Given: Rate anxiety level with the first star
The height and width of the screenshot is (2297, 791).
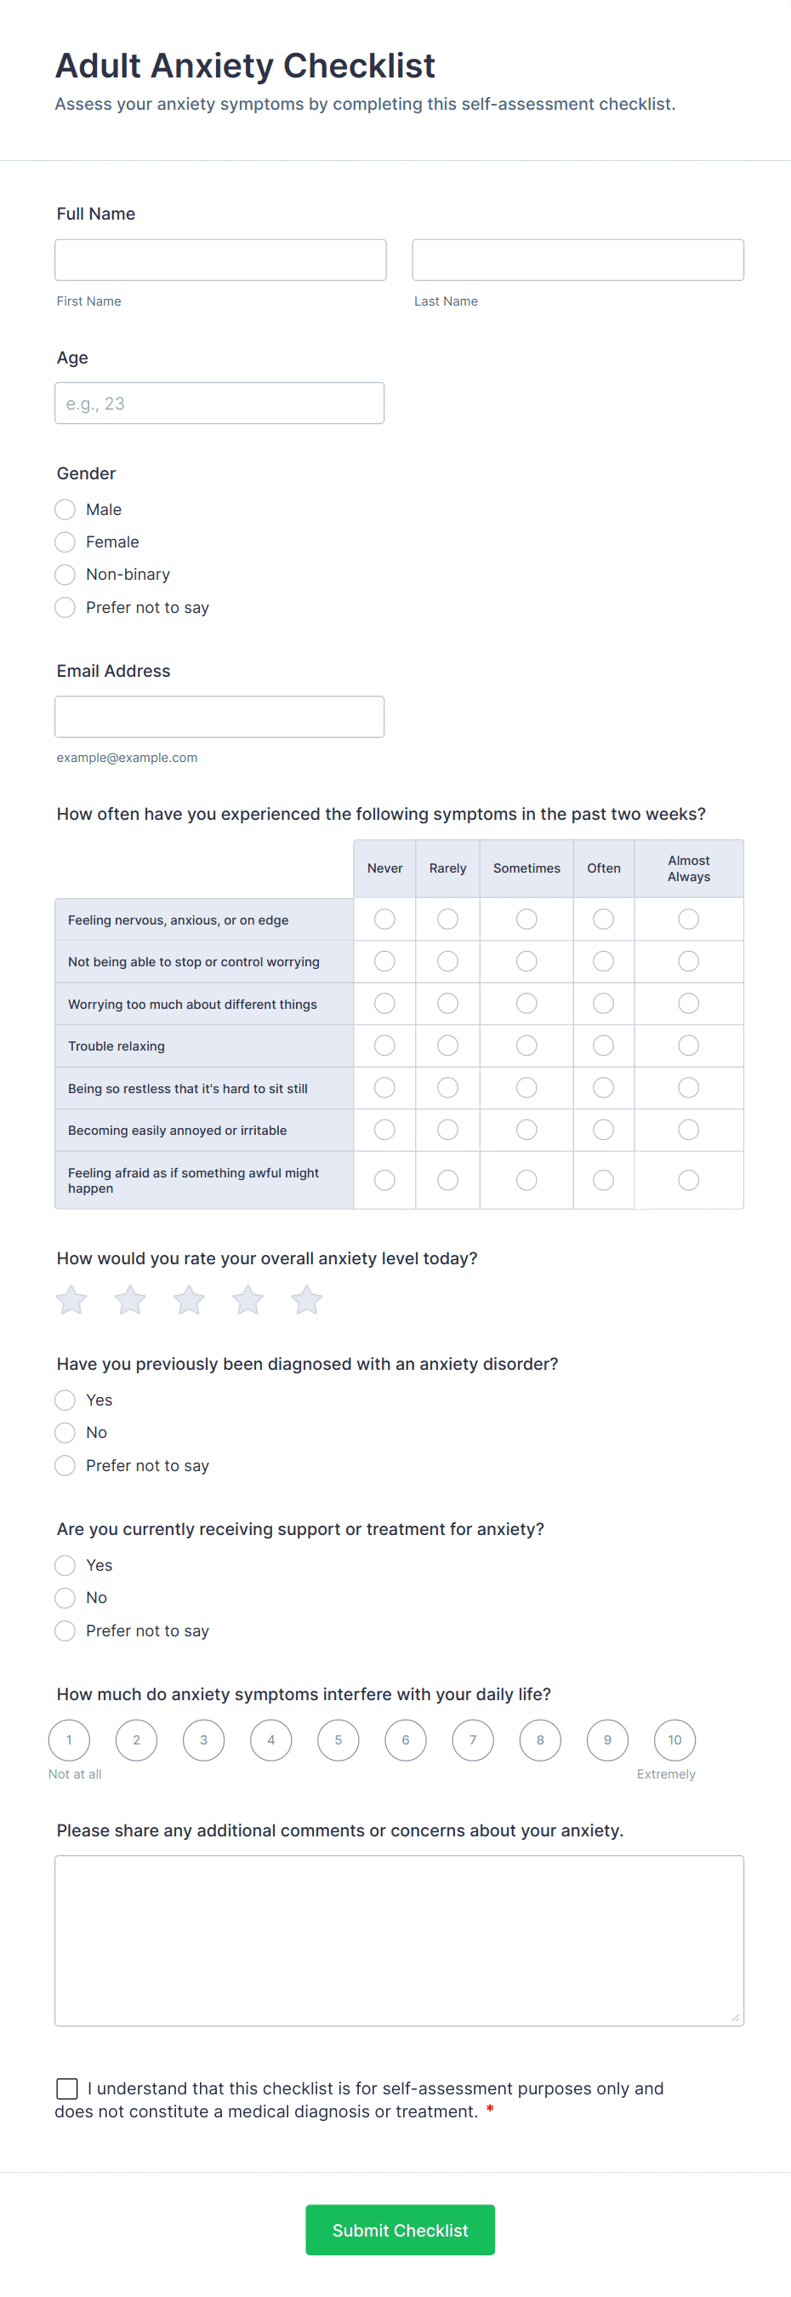Looking at the screenshot, I should 71,1300.
